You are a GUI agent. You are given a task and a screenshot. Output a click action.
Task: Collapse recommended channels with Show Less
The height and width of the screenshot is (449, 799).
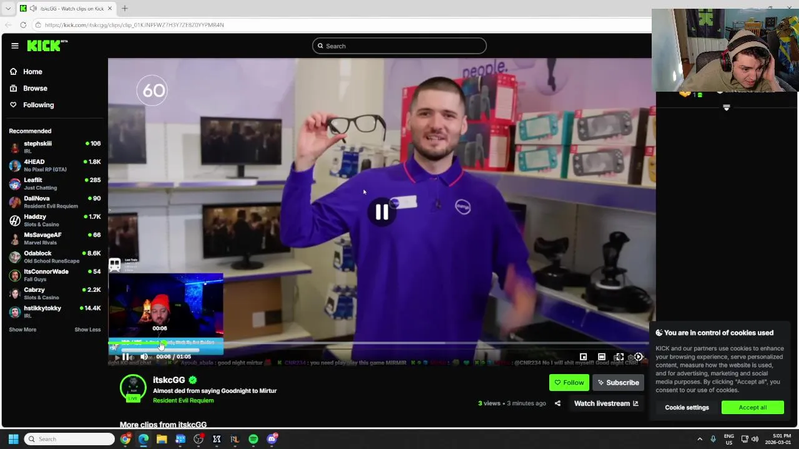[87, 329]
